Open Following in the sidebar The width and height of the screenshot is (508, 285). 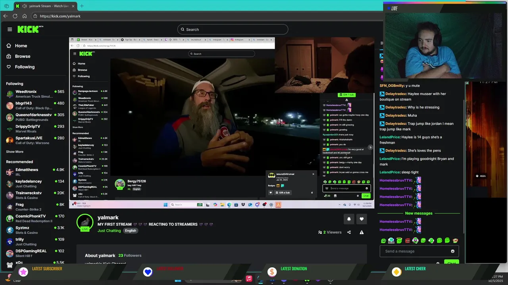tap(25, 67)
